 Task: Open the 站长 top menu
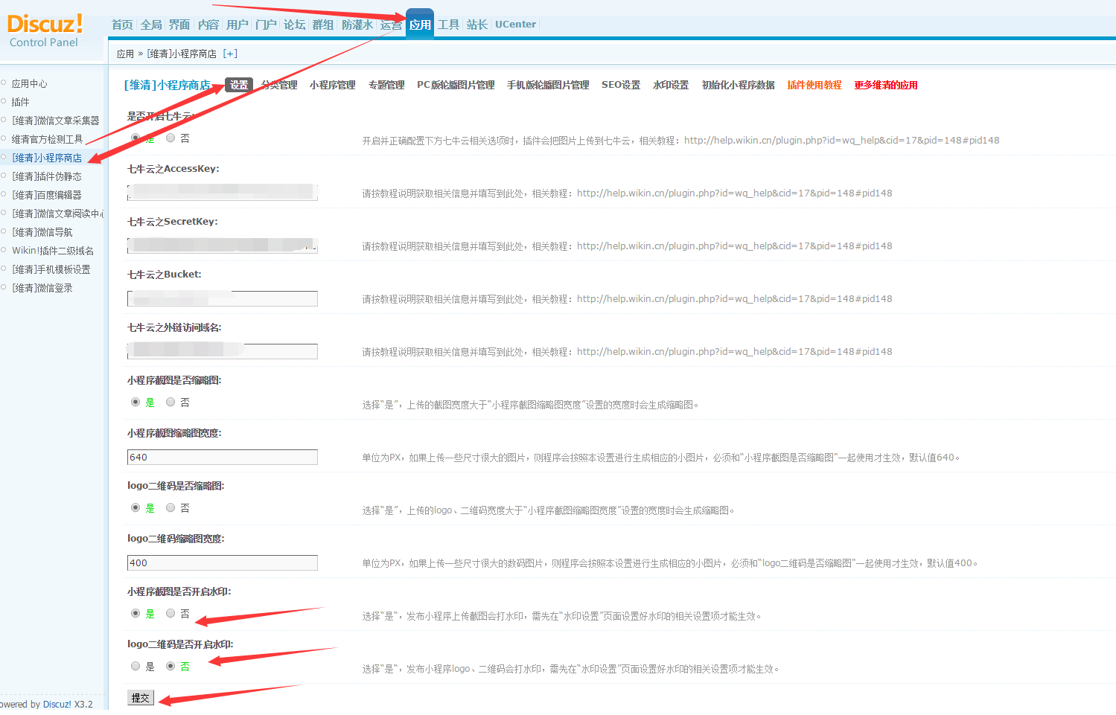(477, 25)
